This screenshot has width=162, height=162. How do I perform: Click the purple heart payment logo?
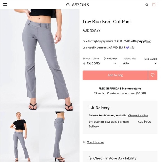[x=127, y=48]
